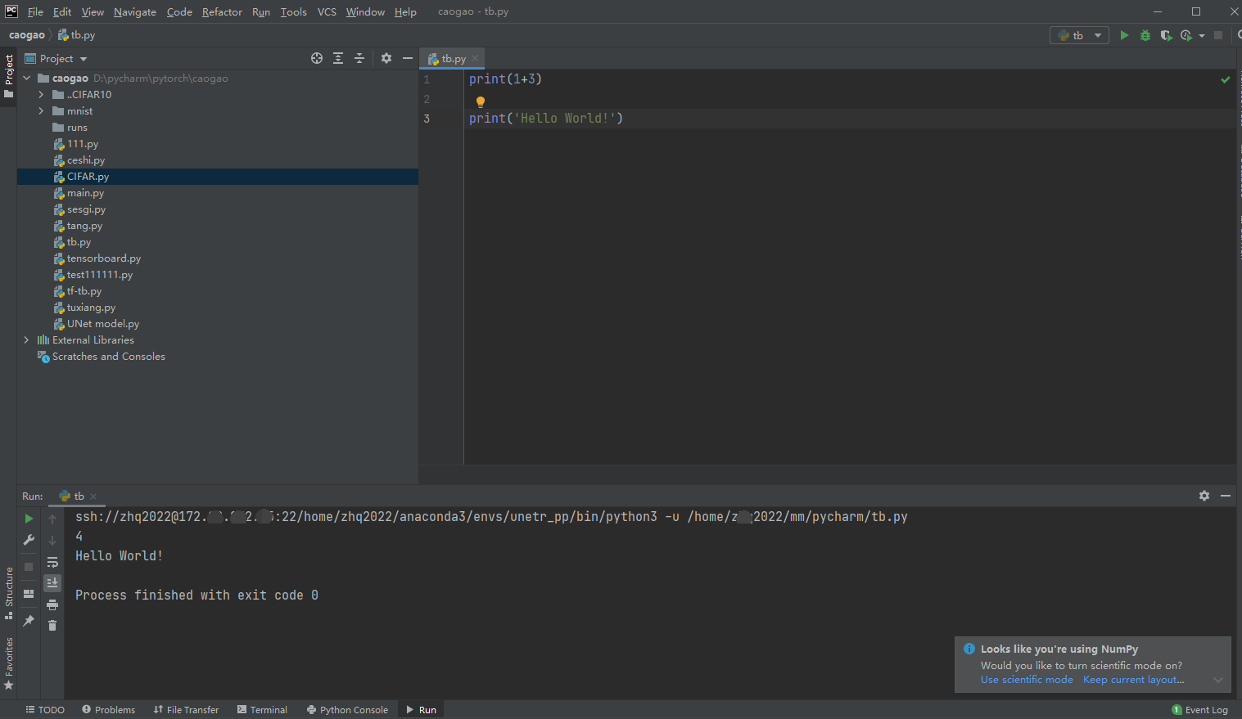Open the File menu
This screenshot has height=719, width=1242.
pos(35,11)
